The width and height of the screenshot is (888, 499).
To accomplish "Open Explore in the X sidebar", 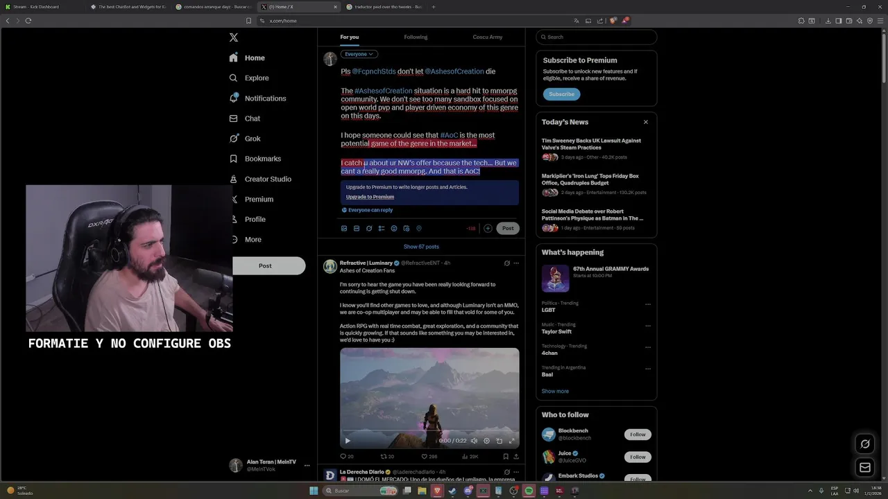I will 249,78.
